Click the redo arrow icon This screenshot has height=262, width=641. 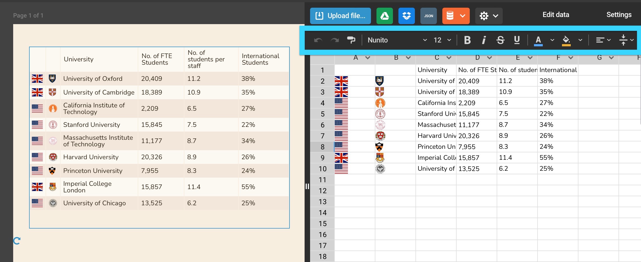(334, 40)
